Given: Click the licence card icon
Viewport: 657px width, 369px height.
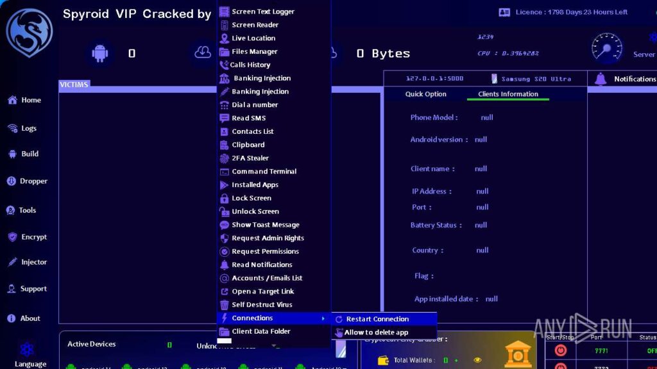Looking at the screenshot, I should click(504, 12).
